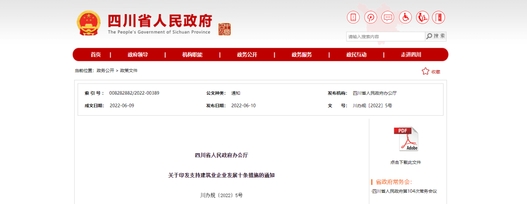Open 四川省人民政府第104次常务会议 link

404,191
